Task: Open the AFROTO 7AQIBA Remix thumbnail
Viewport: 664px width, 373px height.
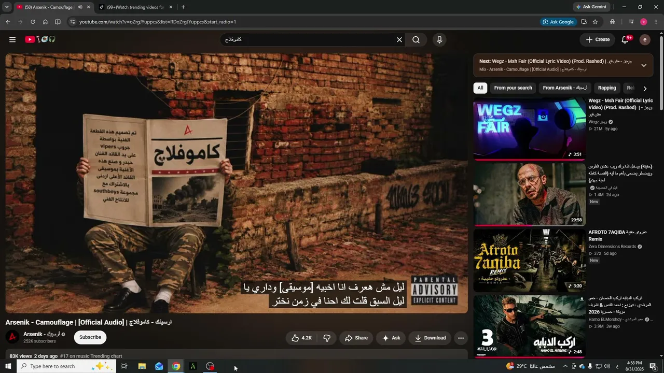Action: [x=529, y=260]
